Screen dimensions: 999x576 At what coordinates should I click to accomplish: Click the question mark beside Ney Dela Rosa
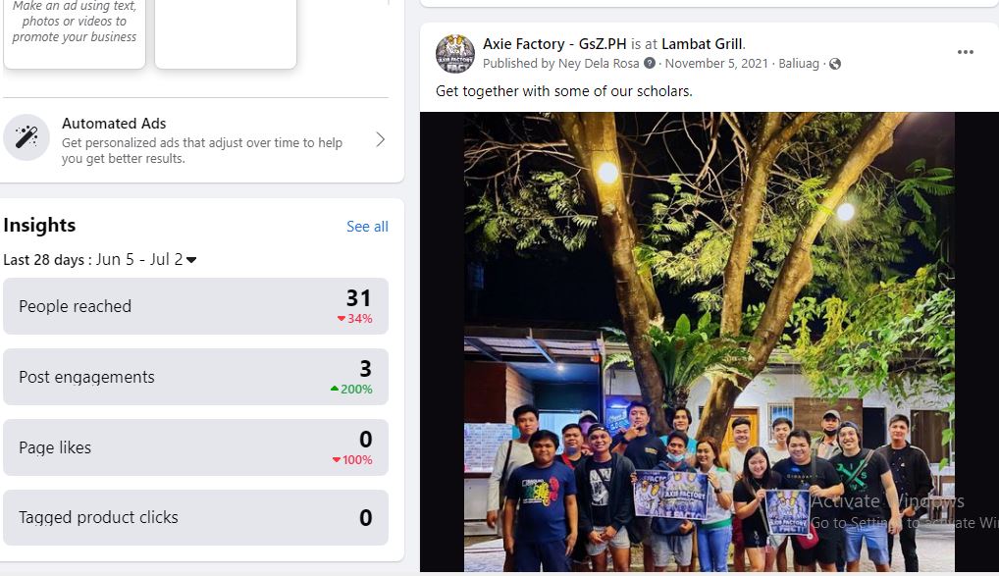(650, 63)
